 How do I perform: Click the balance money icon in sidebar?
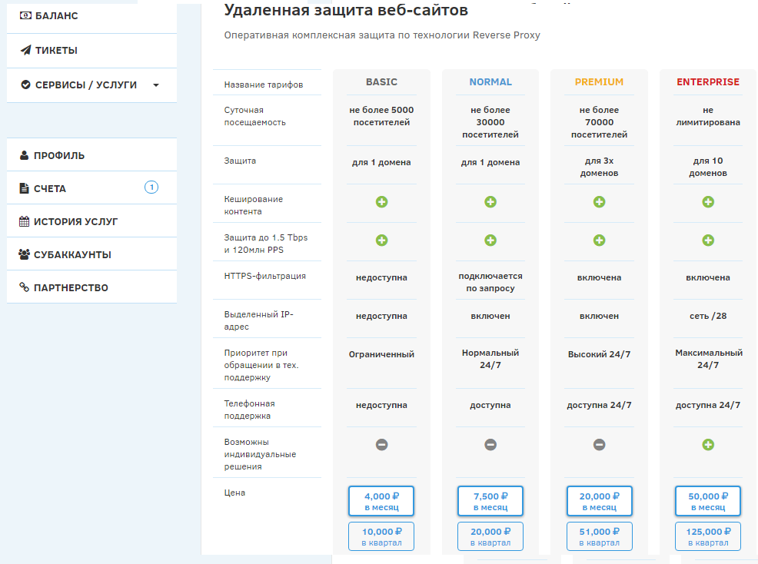coord(25,15)
